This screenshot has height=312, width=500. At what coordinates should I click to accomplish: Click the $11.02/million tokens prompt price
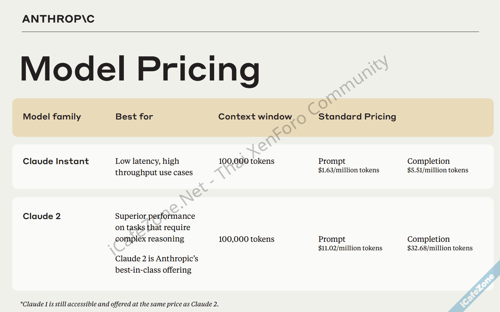pyautogui.click(x=350, y=248)
